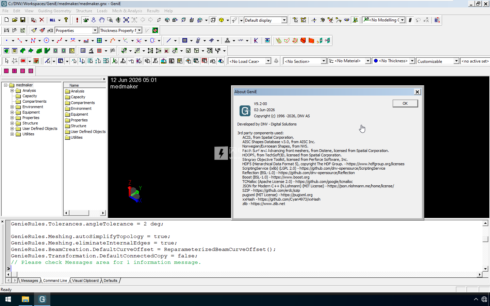This screenshot has height=306, width=490.
Task: Click the command prompt input line
Action: pyautogui.click(x=246, y=269)
